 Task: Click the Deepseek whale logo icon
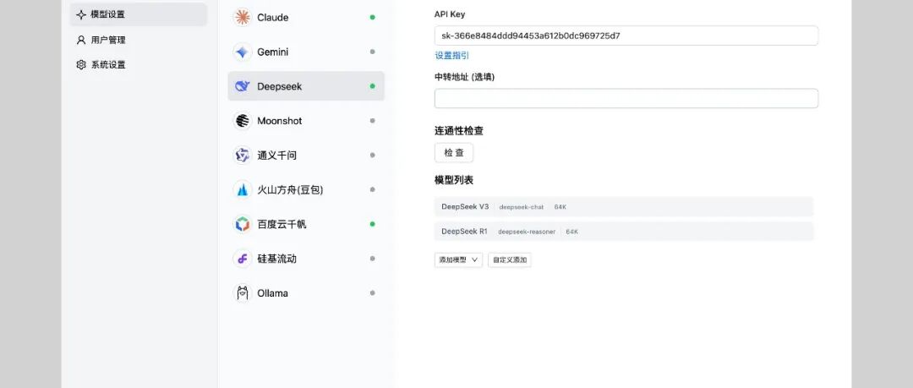242,86
